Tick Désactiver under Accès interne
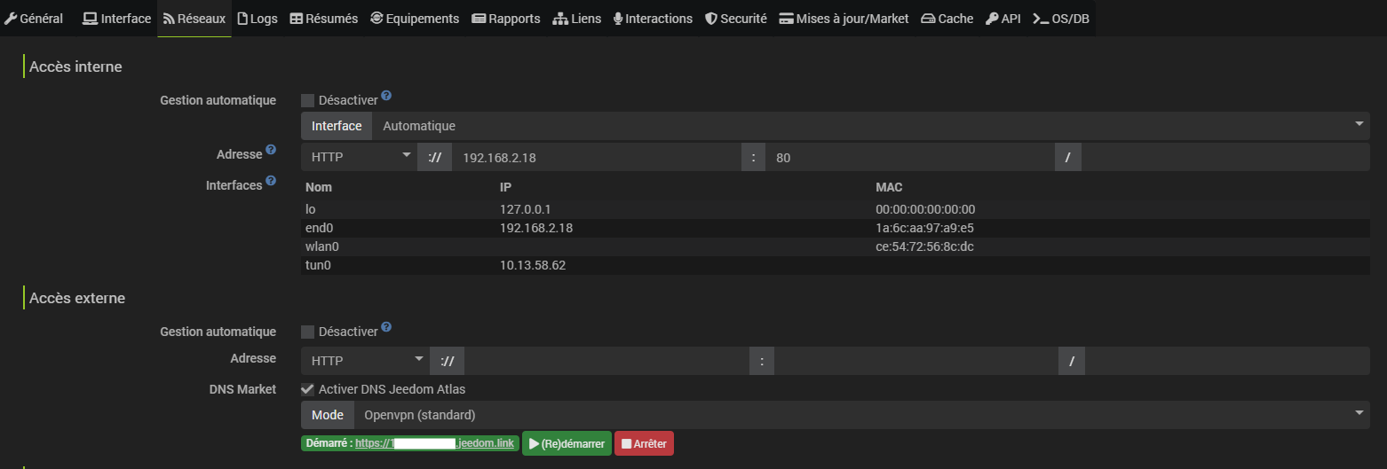 click(308, 101)
